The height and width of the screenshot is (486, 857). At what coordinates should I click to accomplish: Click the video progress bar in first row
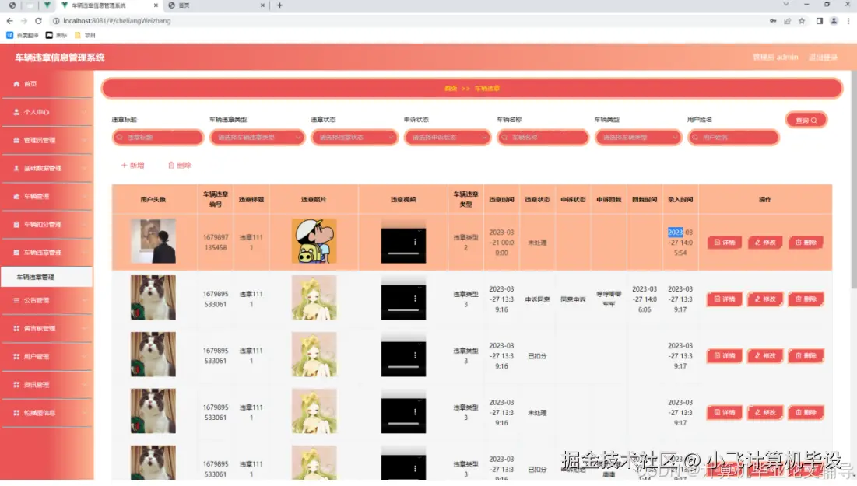pos(403,253)
